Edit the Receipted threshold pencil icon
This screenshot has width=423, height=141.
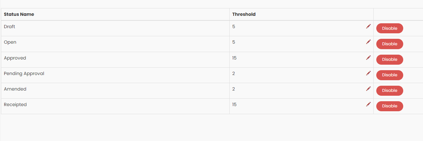click(x=368, y=104)
